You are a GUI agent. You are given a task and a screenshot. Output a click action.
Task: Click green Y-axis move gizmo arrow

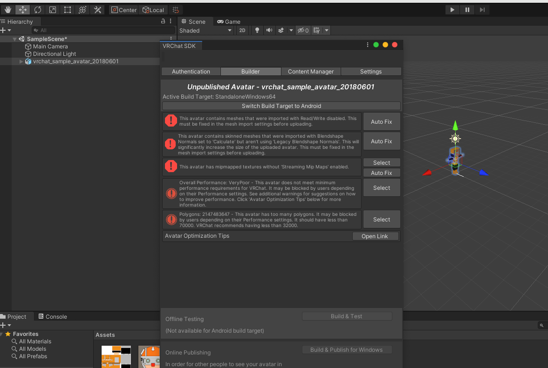click(455, 125)
